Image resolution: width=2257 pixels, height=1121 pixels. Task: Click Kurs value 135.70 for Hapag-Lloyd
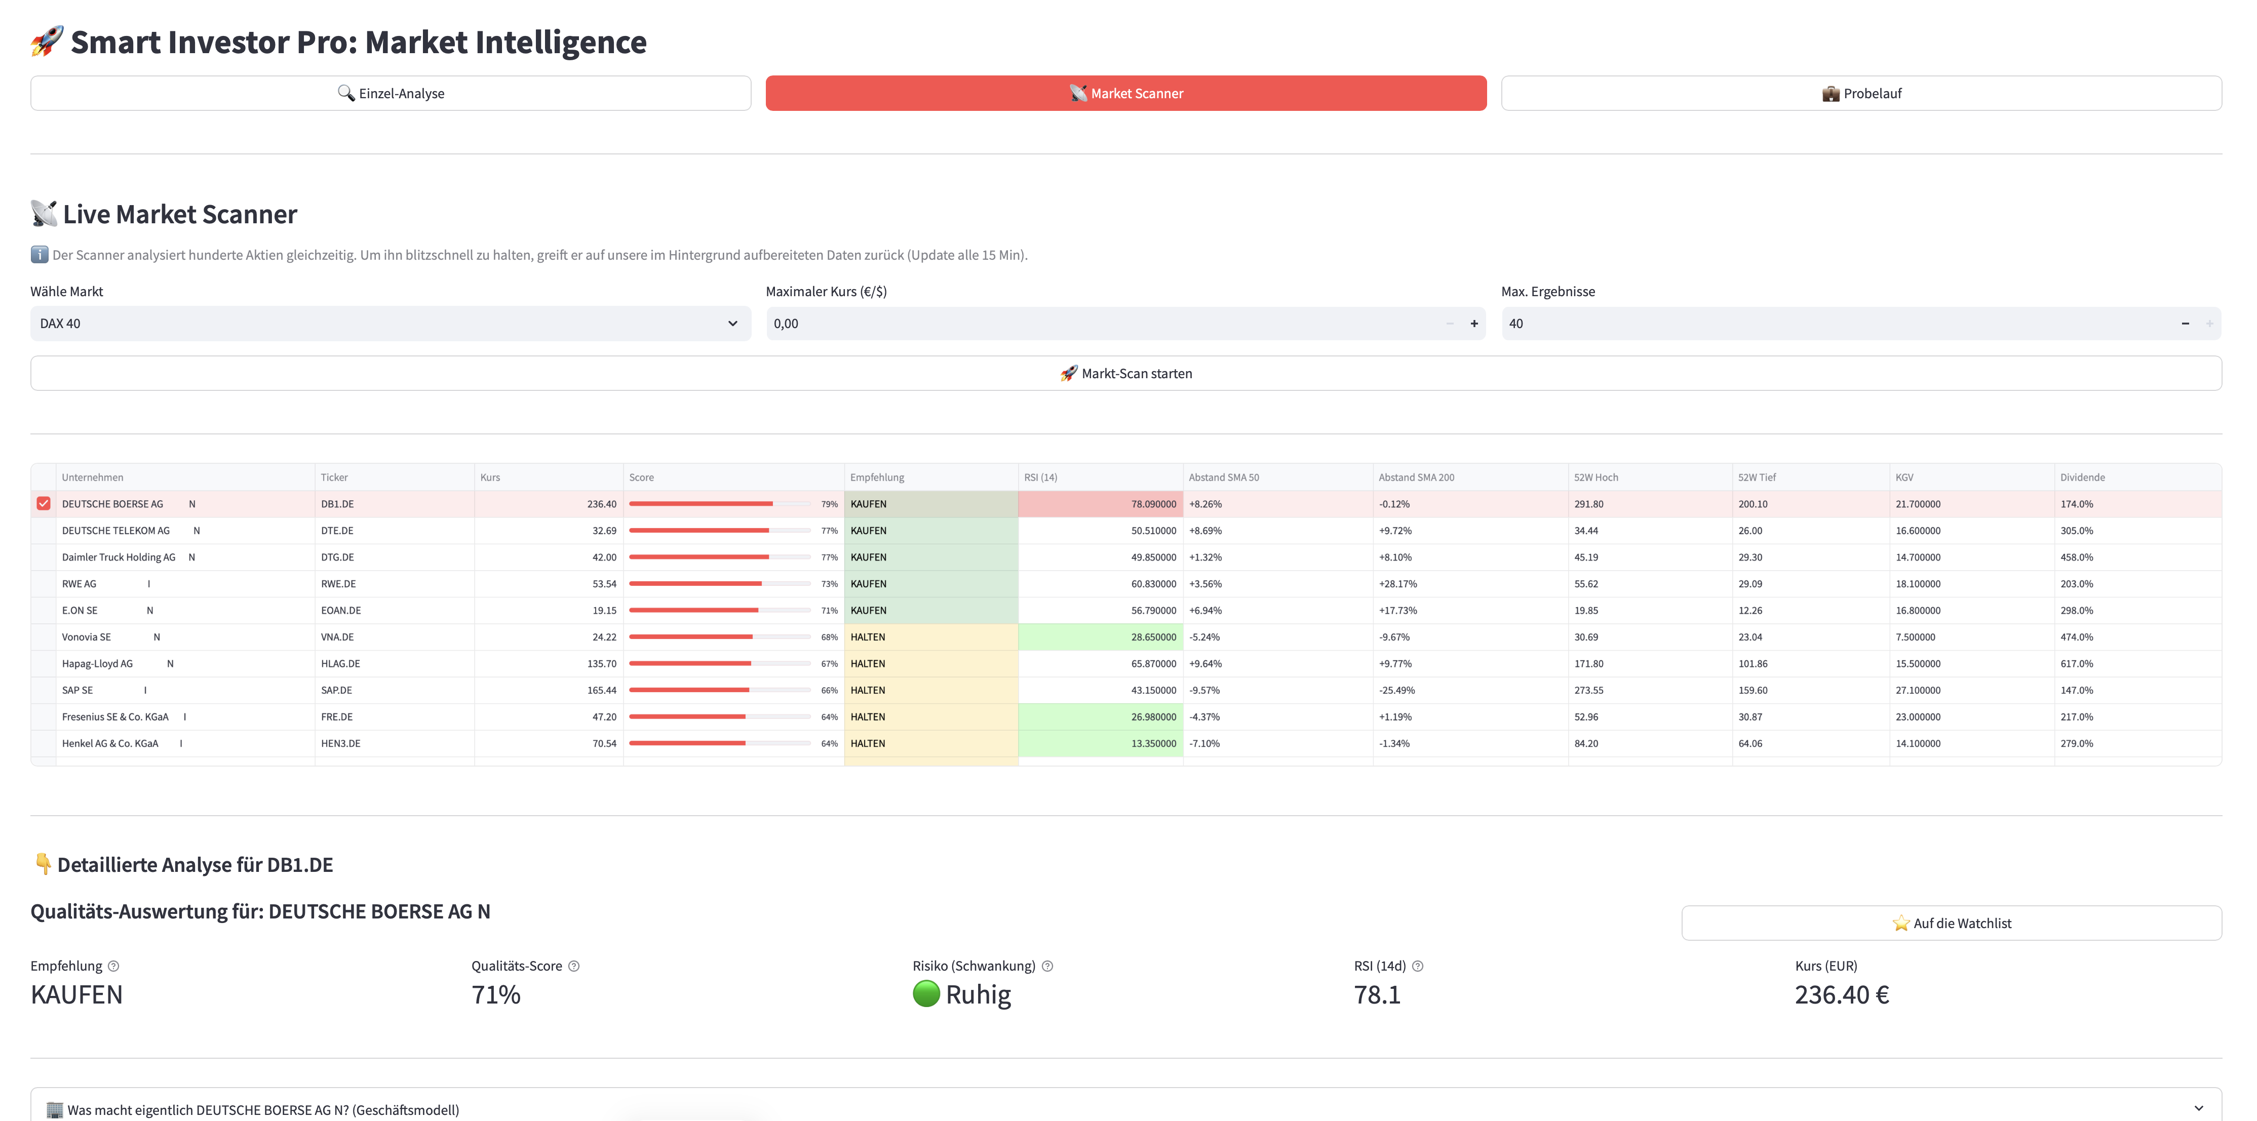[549, 663]
